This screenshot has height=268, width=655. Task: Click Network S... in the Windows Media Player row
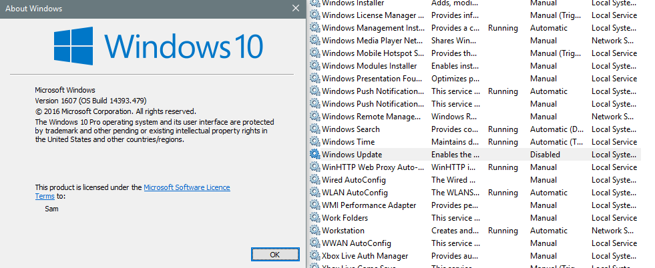coord(612,41)
